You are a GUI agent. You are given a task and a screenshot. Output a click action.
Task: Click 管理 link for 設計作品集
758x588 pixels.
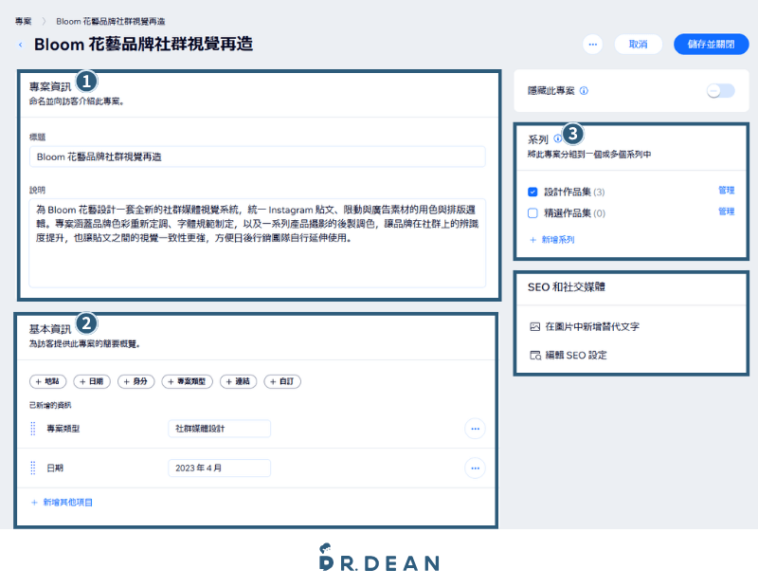click(726, 191)
